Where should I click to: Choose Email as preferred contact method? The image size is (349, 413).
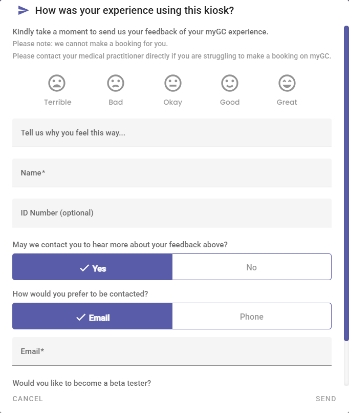(92, 316)
